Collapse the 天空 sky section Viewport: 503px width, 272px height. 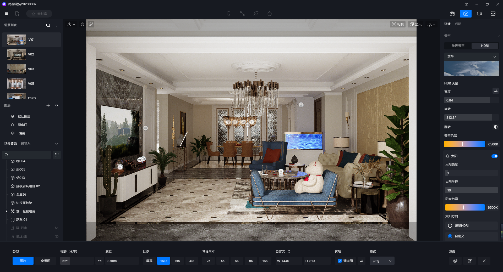click(x=499, y=36)
